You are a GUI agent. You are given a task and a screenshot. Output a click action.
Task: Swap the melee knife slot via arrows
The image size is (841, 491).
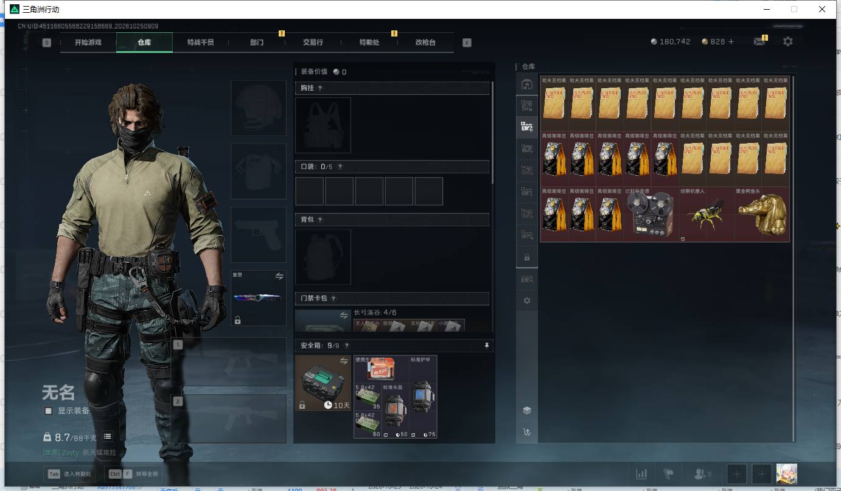(x=279, y=276)
